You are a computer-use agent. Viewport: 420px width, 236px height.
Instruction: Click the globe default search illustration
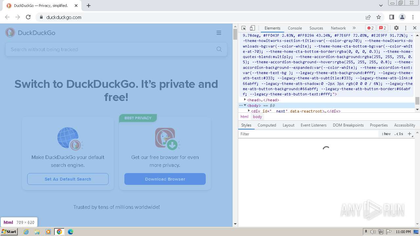(x=70, y=138)
